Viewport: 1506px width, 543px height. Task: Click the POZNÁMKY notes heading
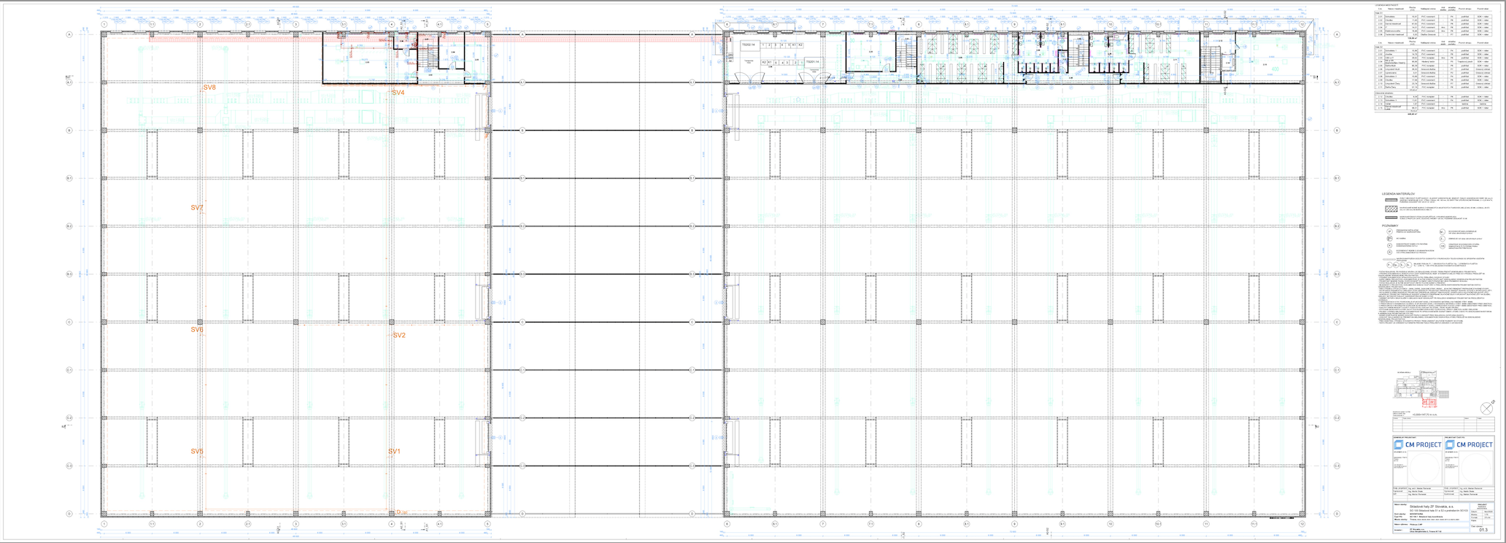1390,226
